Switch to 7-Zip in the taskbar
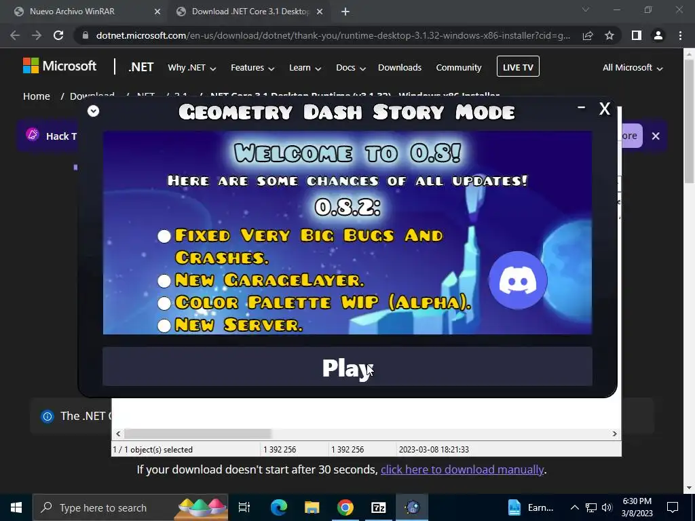Screen dimensions: 695x521 coord(379,507)
